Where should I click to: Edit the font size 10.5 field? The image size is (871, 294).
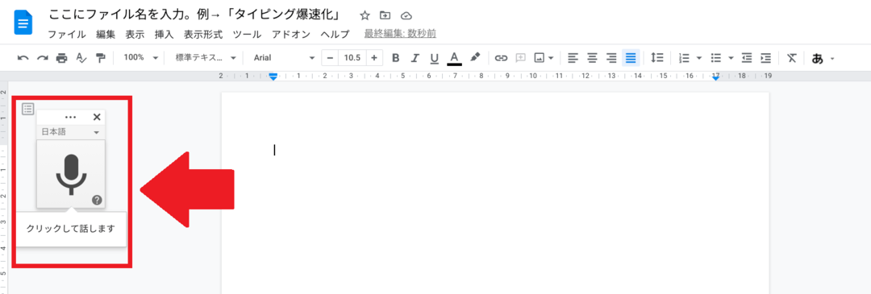coord(352,58)
